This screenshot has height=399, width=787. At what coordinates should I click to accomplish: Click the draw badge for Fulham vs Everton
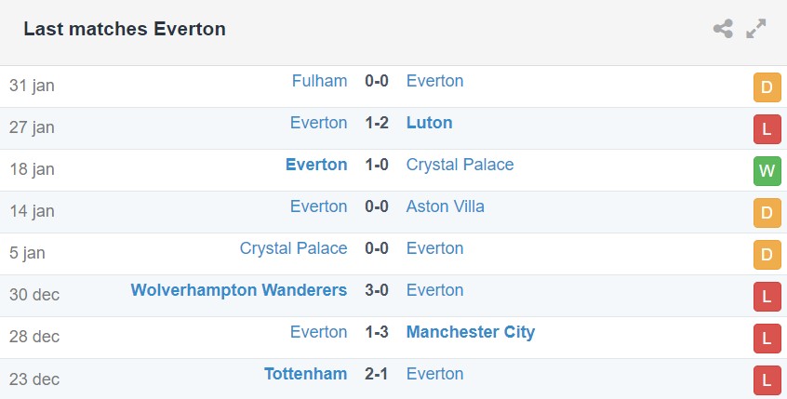767,87
